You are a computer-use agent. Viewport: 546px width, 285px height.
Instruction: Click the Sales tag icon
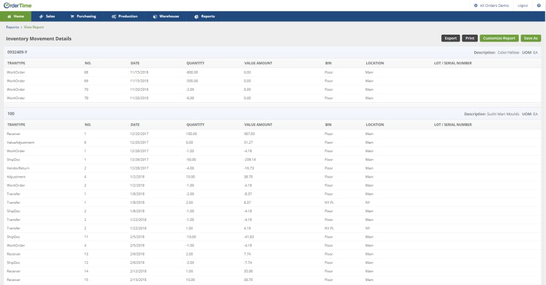click(x=41, y=16)
